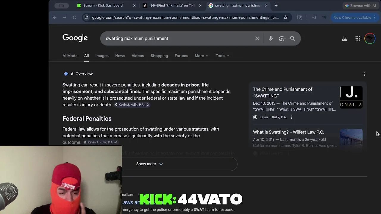Switch to Videos results
Image resolution: width=381 pixels, height=214 pixels.
coord(138,56)
